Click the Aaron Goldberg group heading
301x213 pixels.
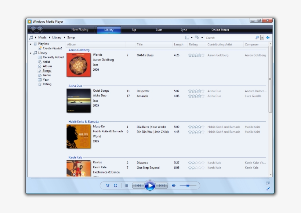tap(79, 50)
